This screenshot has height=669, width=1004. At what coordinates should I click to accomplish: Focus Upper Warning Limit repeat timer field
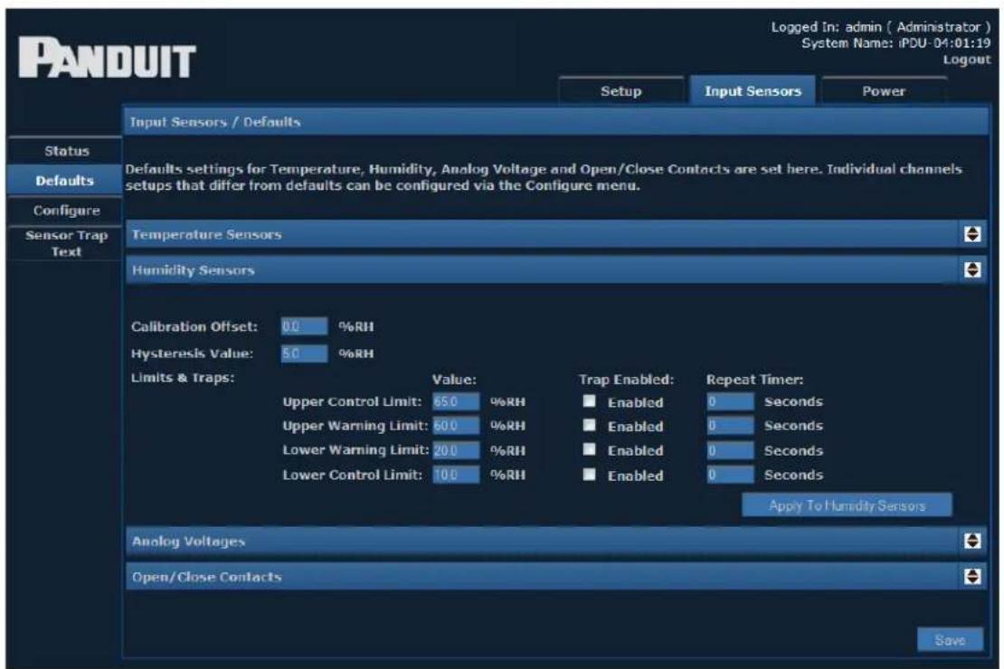[731, 426]
